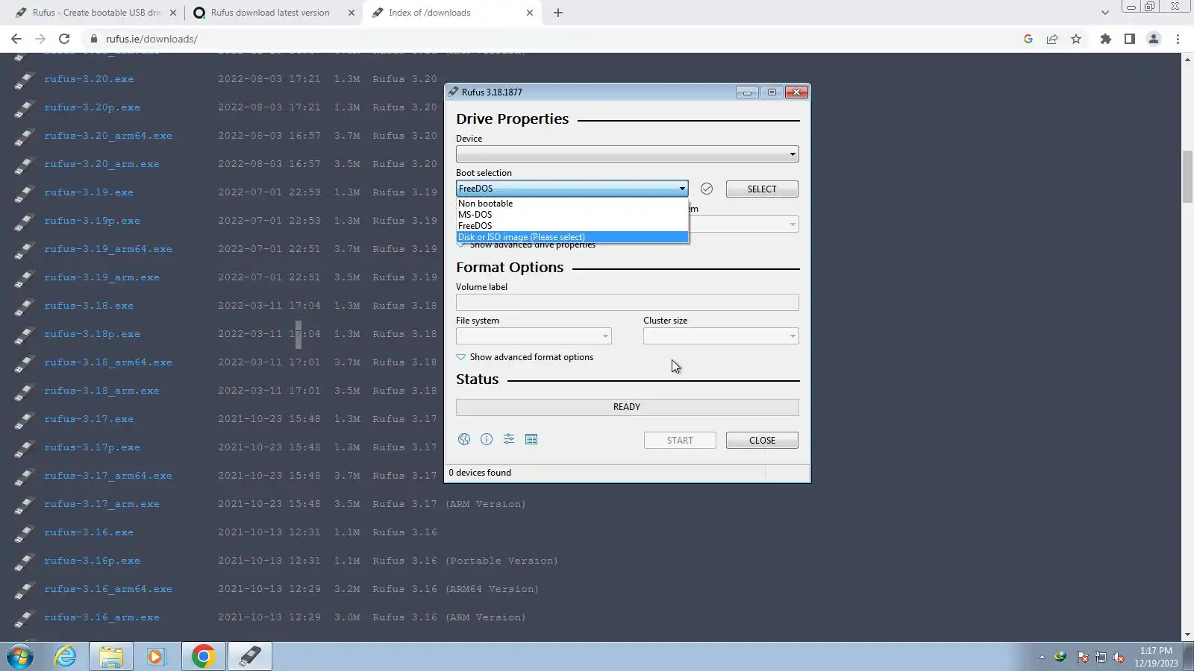The image size is (1194, 671).
Task: Show the Rufus log icon
Action: [531, 439]
